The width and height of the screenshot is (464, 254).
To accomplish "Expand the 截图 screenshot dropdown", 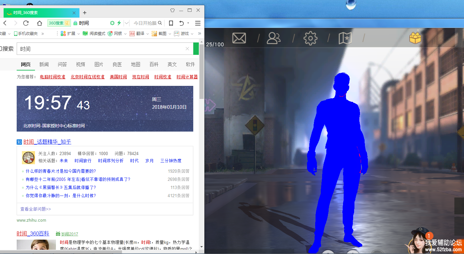I will [170, 34].
